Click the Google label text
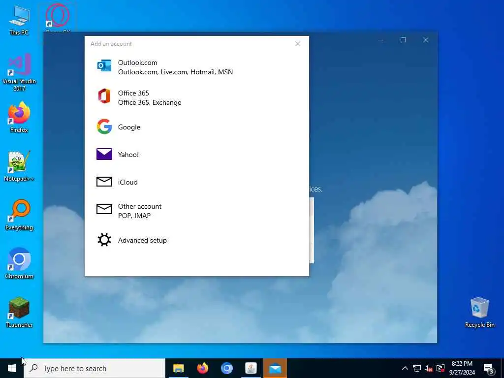The width and height of the screenshot is (504, 378). click(x=129, y=127)
